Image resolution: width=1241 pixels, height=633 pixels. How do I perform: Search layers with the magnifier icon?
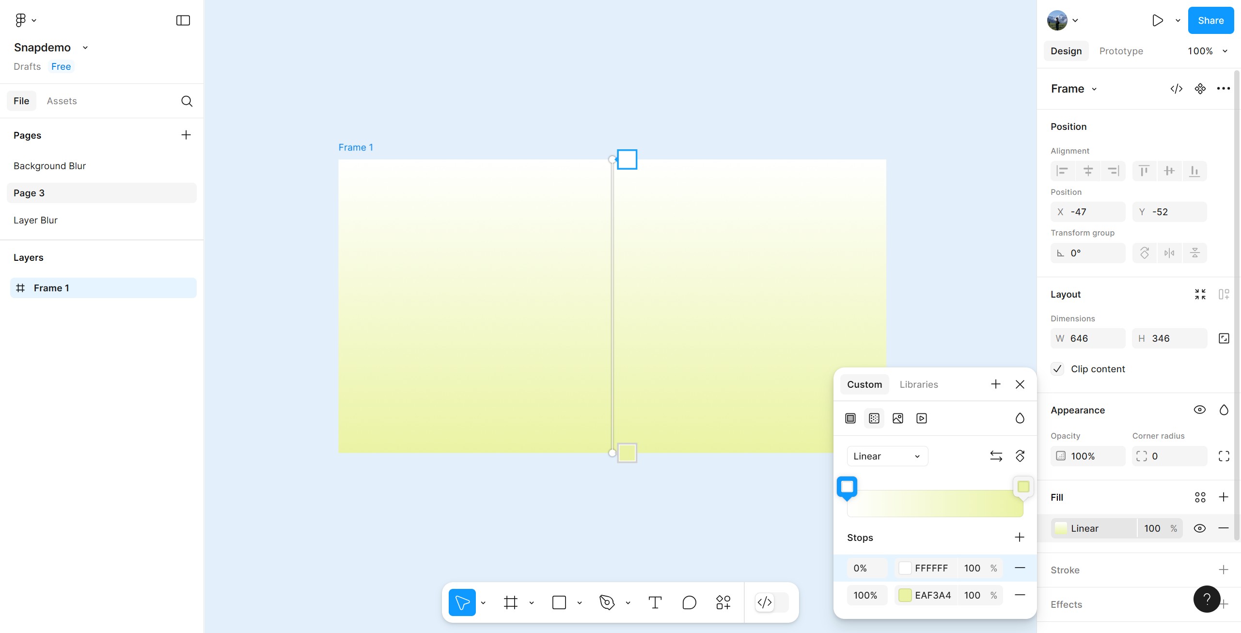tap(187, 101)
